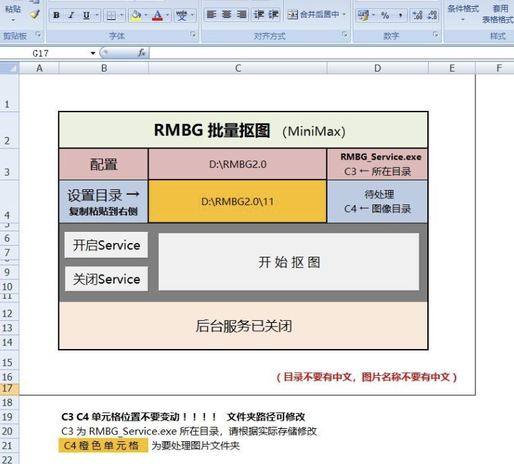Click the comma style icon

tap(400, 15)
